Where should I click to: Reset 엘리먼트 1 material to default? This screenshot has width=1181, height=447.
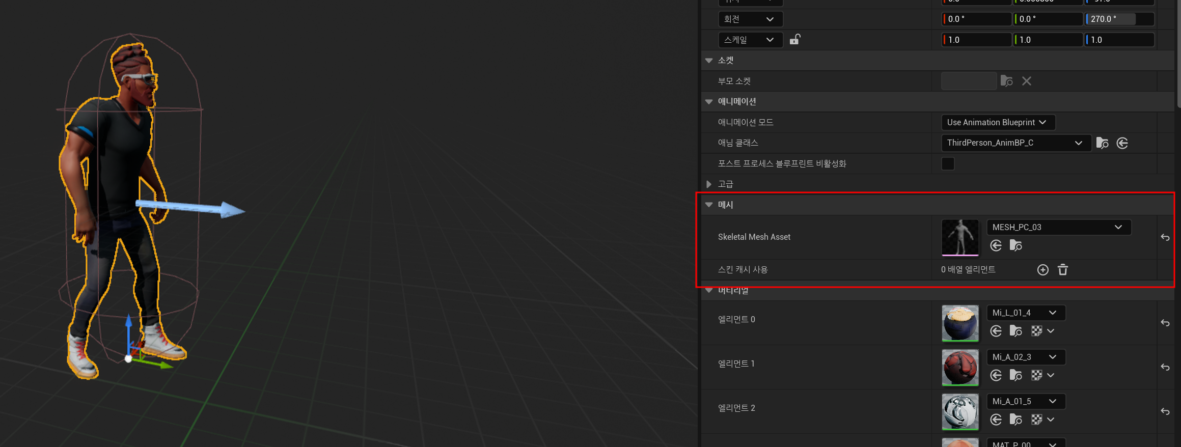[x=1165, y=367]
